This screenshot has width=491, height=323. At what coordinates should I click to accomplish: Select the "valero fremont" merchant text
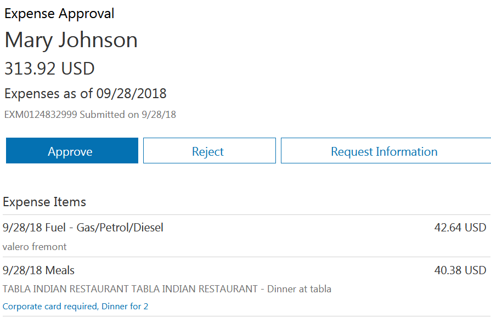tap(35, 247)
